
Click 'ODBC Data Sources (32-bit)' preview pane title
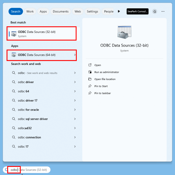(x=124, y=45)
